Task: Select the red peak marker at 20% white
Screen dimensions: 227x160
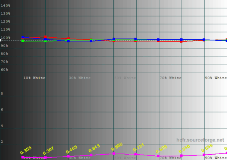Action: (x=45, y=37)
